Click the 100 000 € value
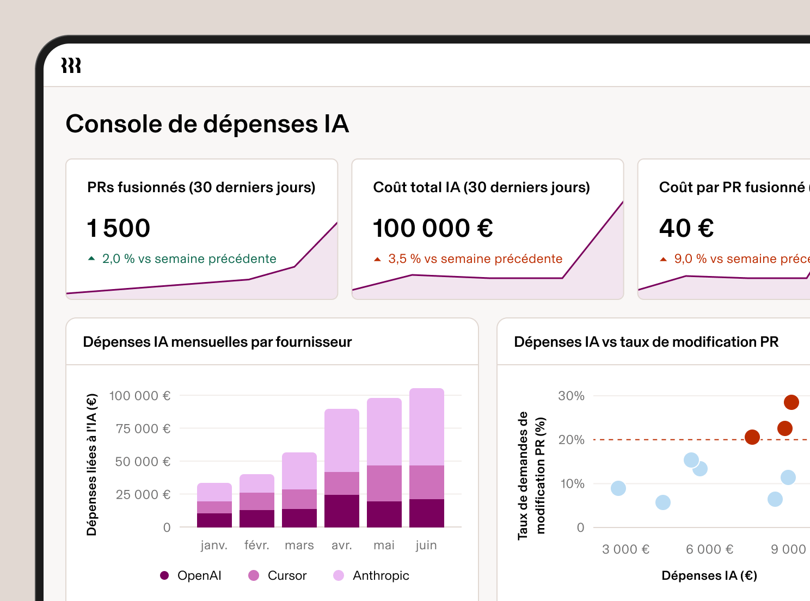810x601 pixels. pyautogui.click(x=433, y=228)
